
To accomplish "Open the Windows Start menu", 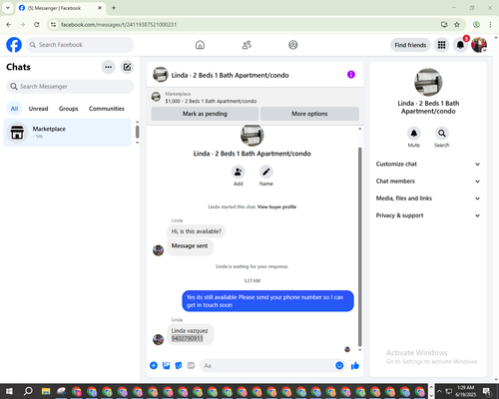I will [9, 391].
